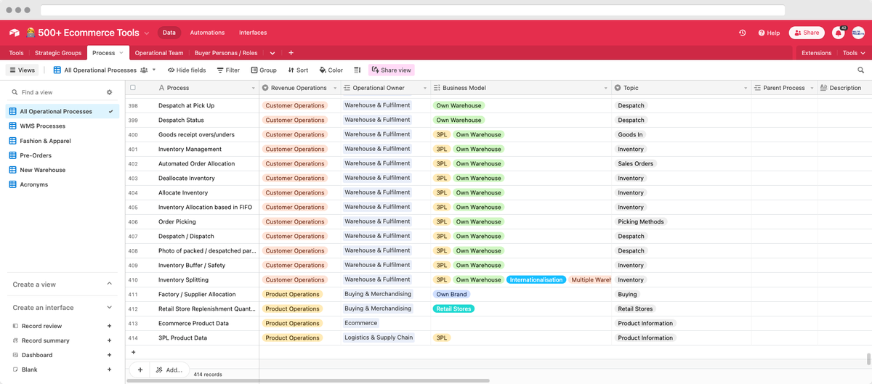Click the Help link

click(769, 33)
